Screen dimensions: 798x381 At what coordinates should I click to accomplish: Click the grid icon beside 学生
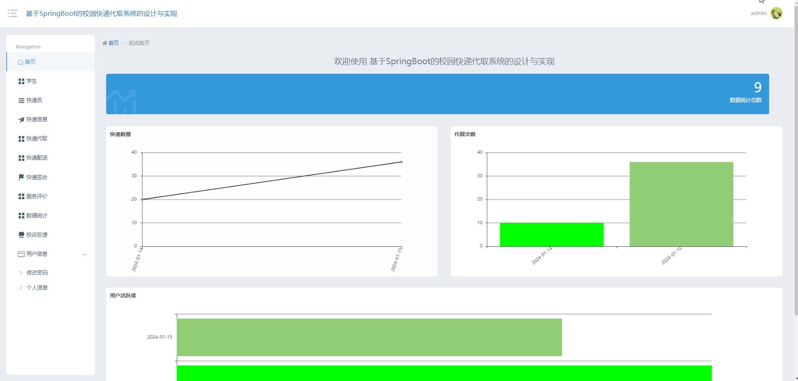click(x=21, y=81)
